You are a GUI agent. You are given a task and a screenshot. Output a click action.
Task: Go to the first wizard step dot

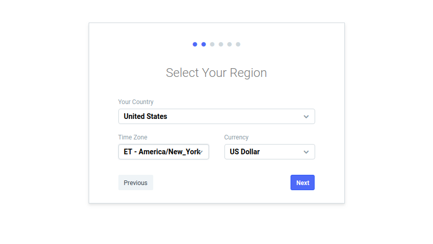coord(195,44)
